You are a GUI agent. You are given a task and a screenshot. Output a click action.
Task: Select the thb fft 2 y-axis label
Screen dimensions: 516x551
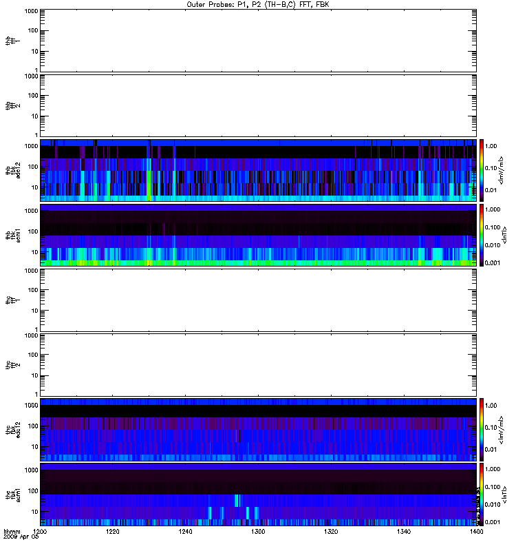point(12,105)
